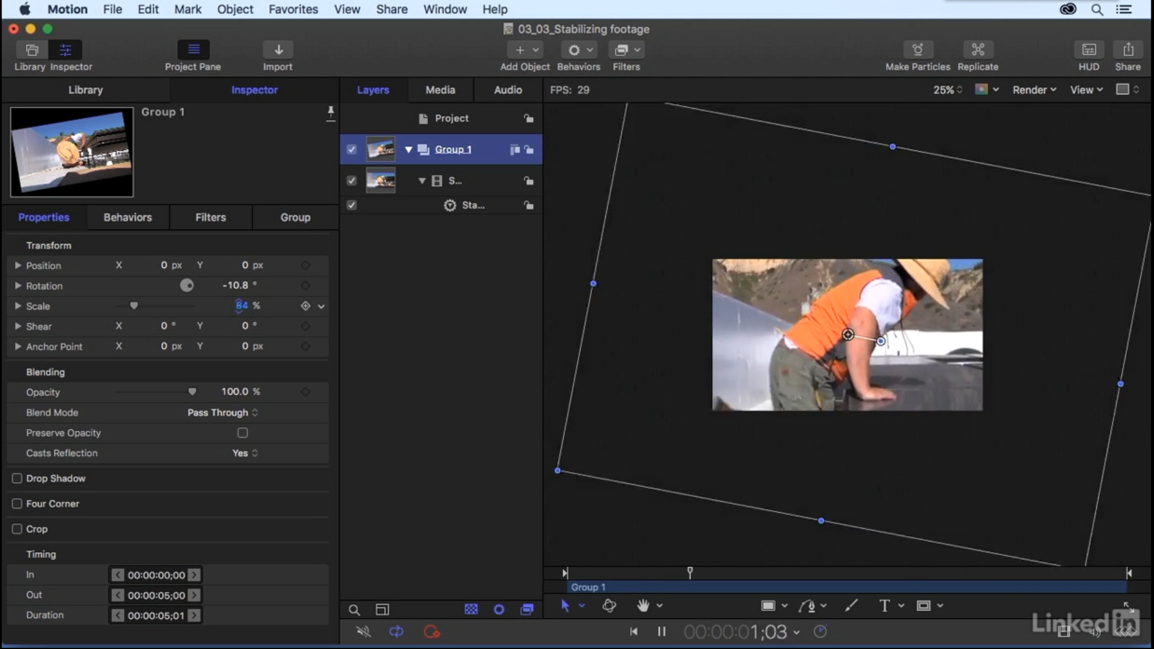1154x649 pixels.
Task: Open the Add Object toolbar button
Action: (x=525, y=50)
